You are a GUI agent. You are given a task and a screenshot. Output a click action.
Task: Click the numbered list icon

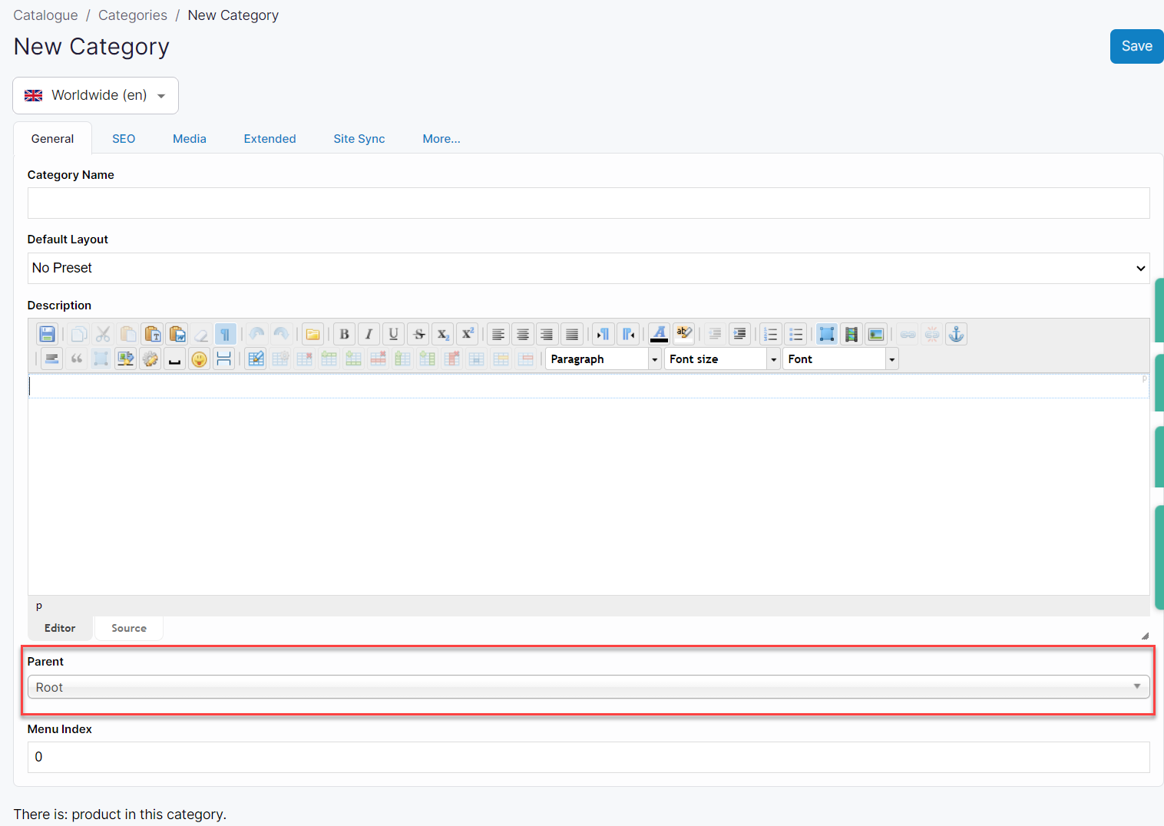point(770,334)
